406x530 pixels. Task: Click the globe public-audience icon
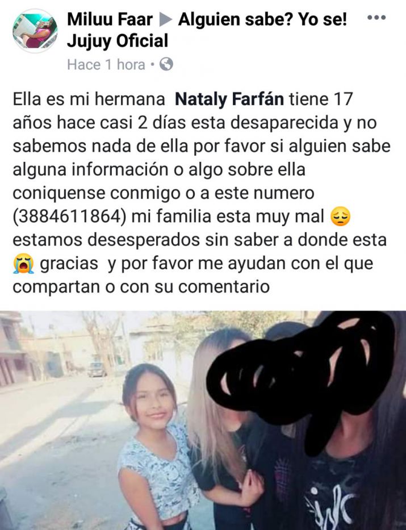tap(166, 64)
